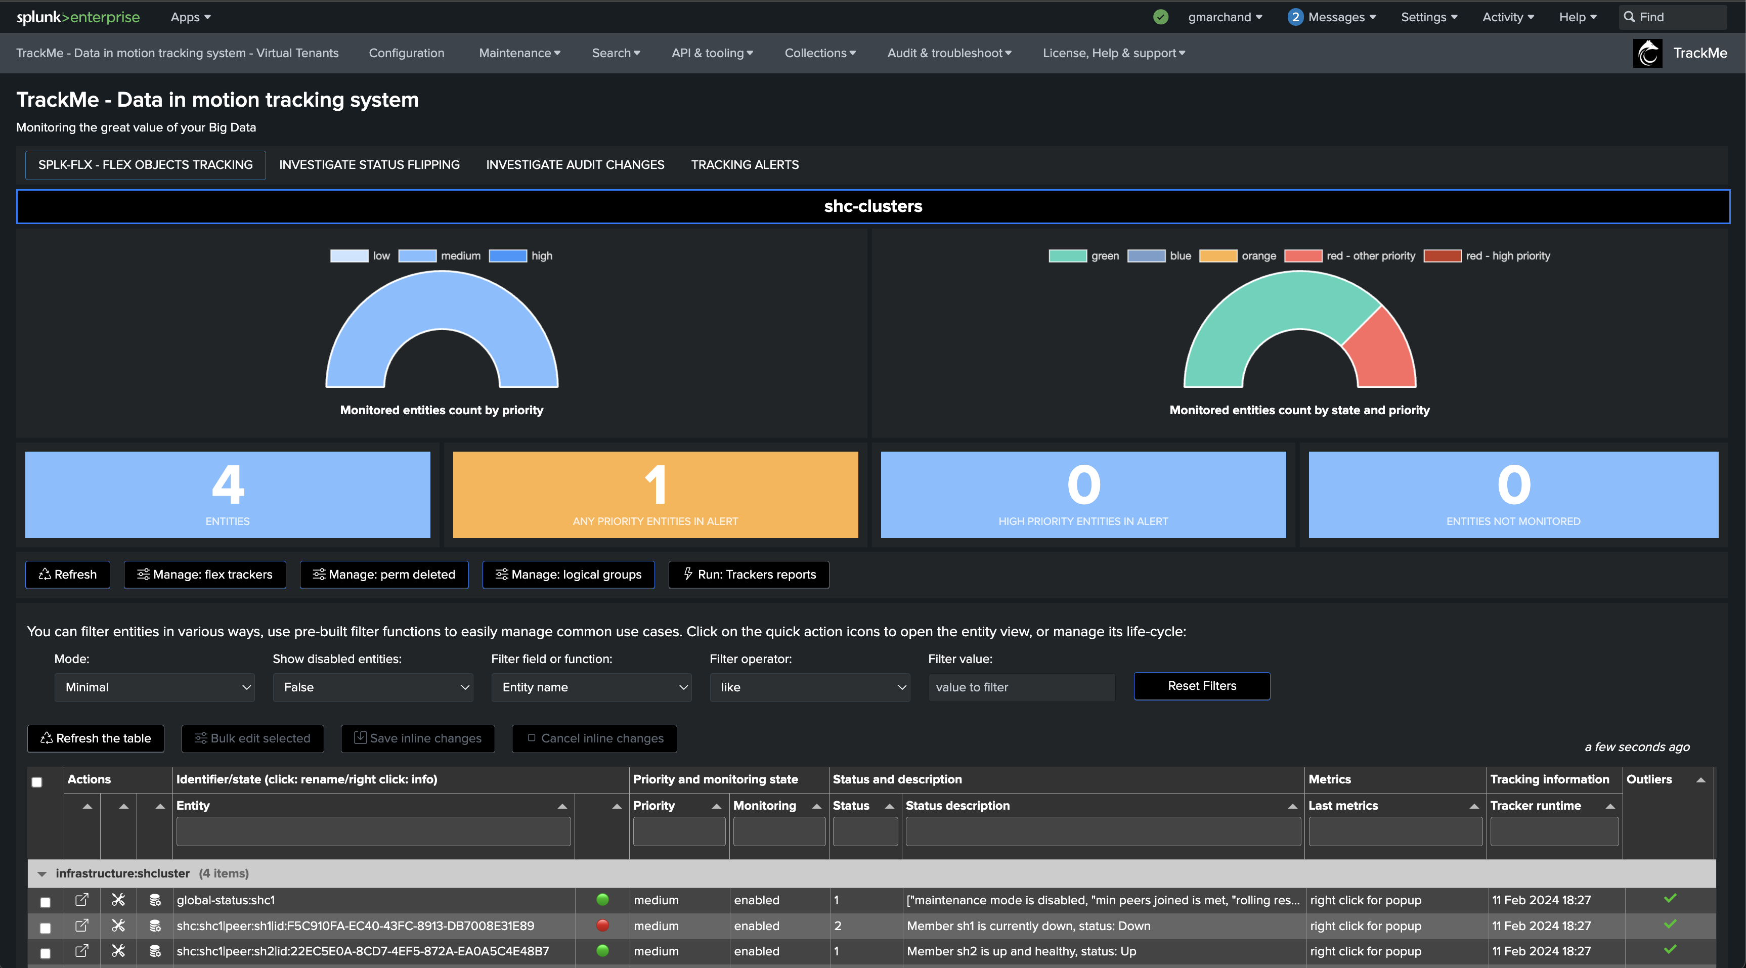Select the checkbox for the sh1 peer entity

pyautogui.click(x=45, y=928)
